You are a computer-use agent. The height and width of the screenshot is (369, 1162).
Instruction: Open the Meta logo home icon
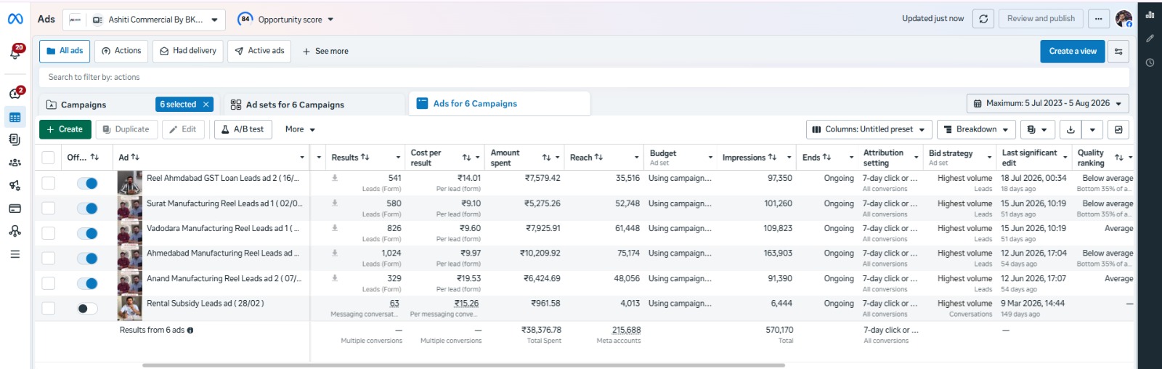[15, 19]
